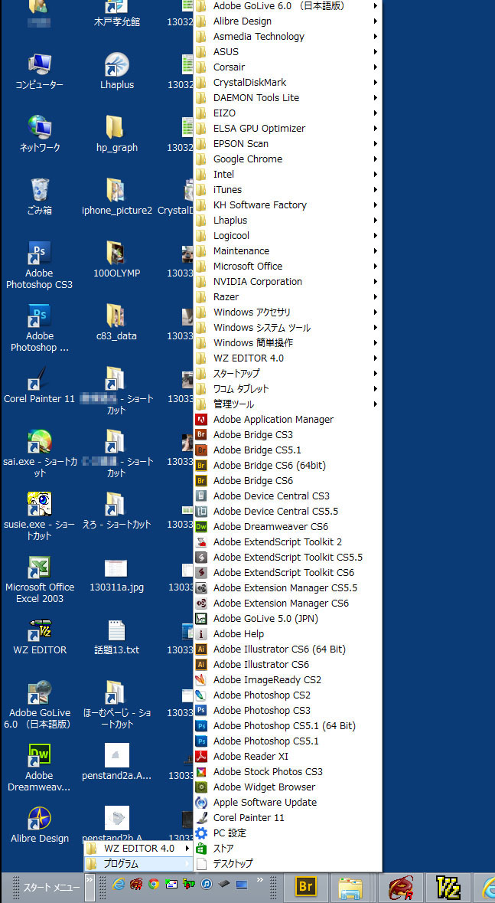Select sai.exe shortcut on desktop
Viewport: 495px width, 903px height.
click(39, 453)
